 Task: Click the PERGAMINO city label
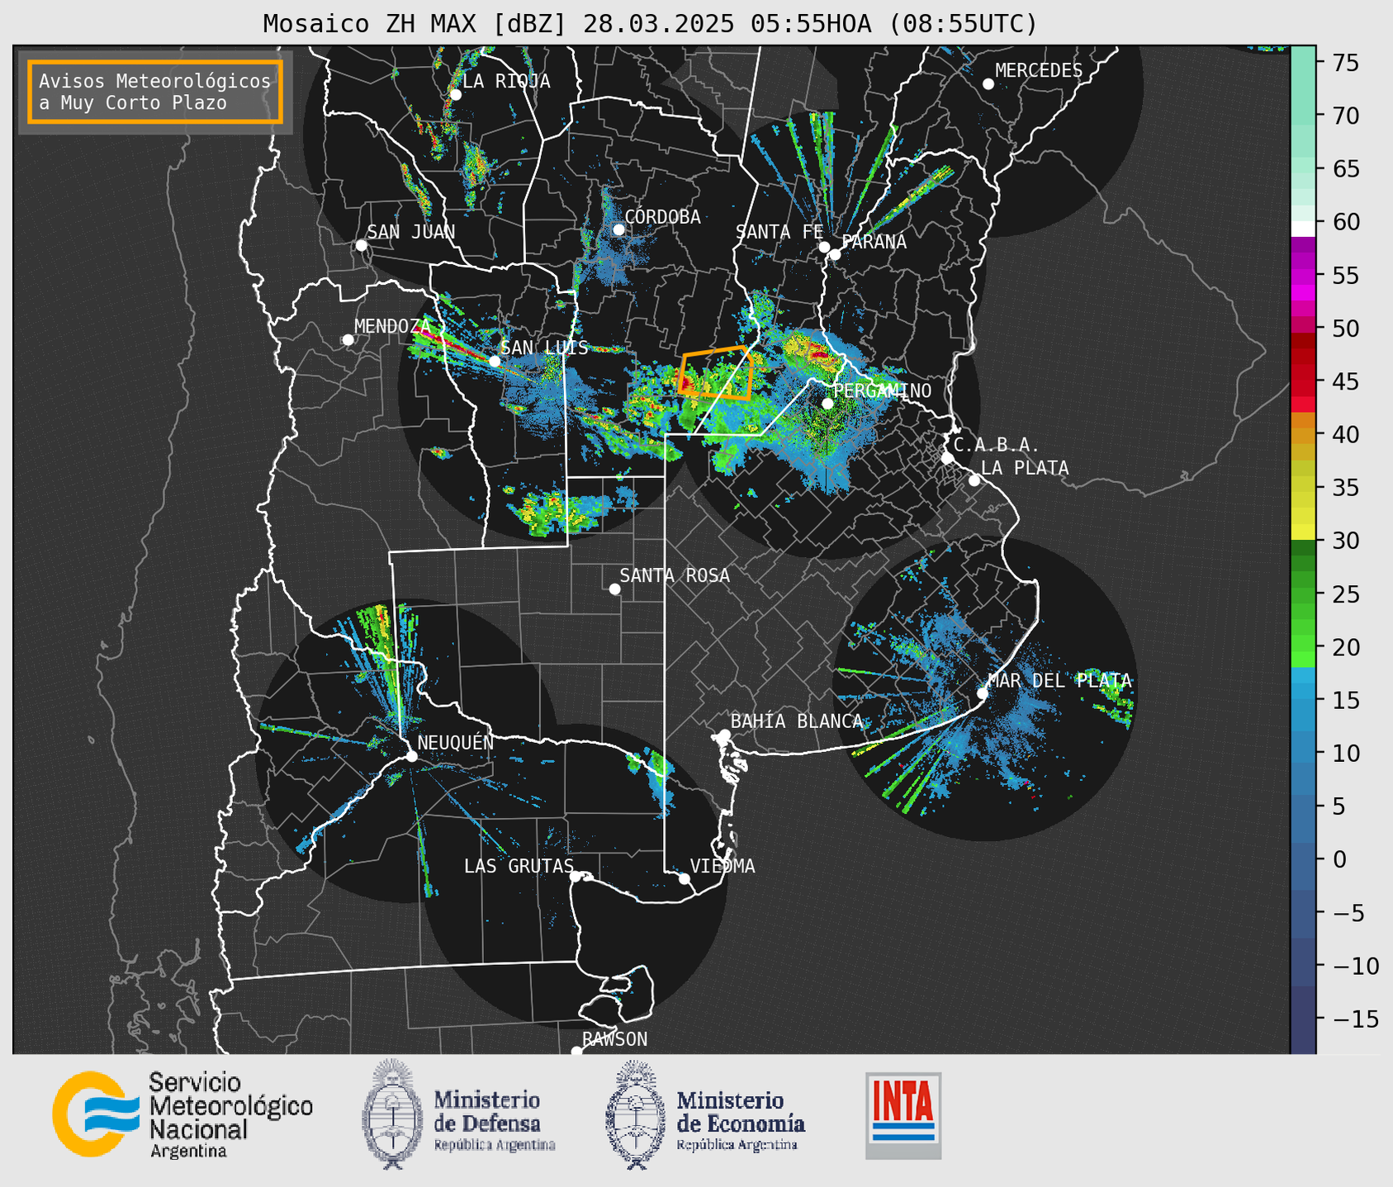click(x=882, y=390)
